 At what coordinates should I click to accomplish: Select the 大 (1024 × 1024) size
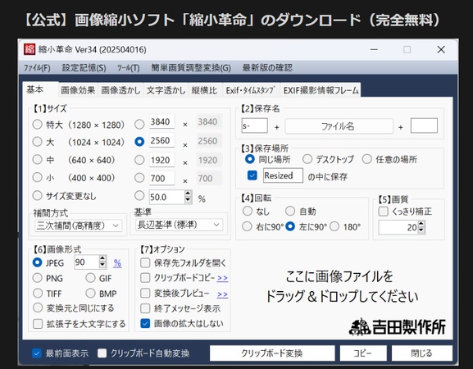tap(37, 142)
